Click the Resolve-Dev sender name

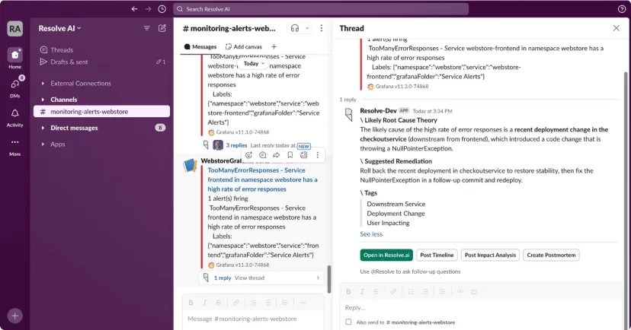pyautogui.click(x=378, y=111)
